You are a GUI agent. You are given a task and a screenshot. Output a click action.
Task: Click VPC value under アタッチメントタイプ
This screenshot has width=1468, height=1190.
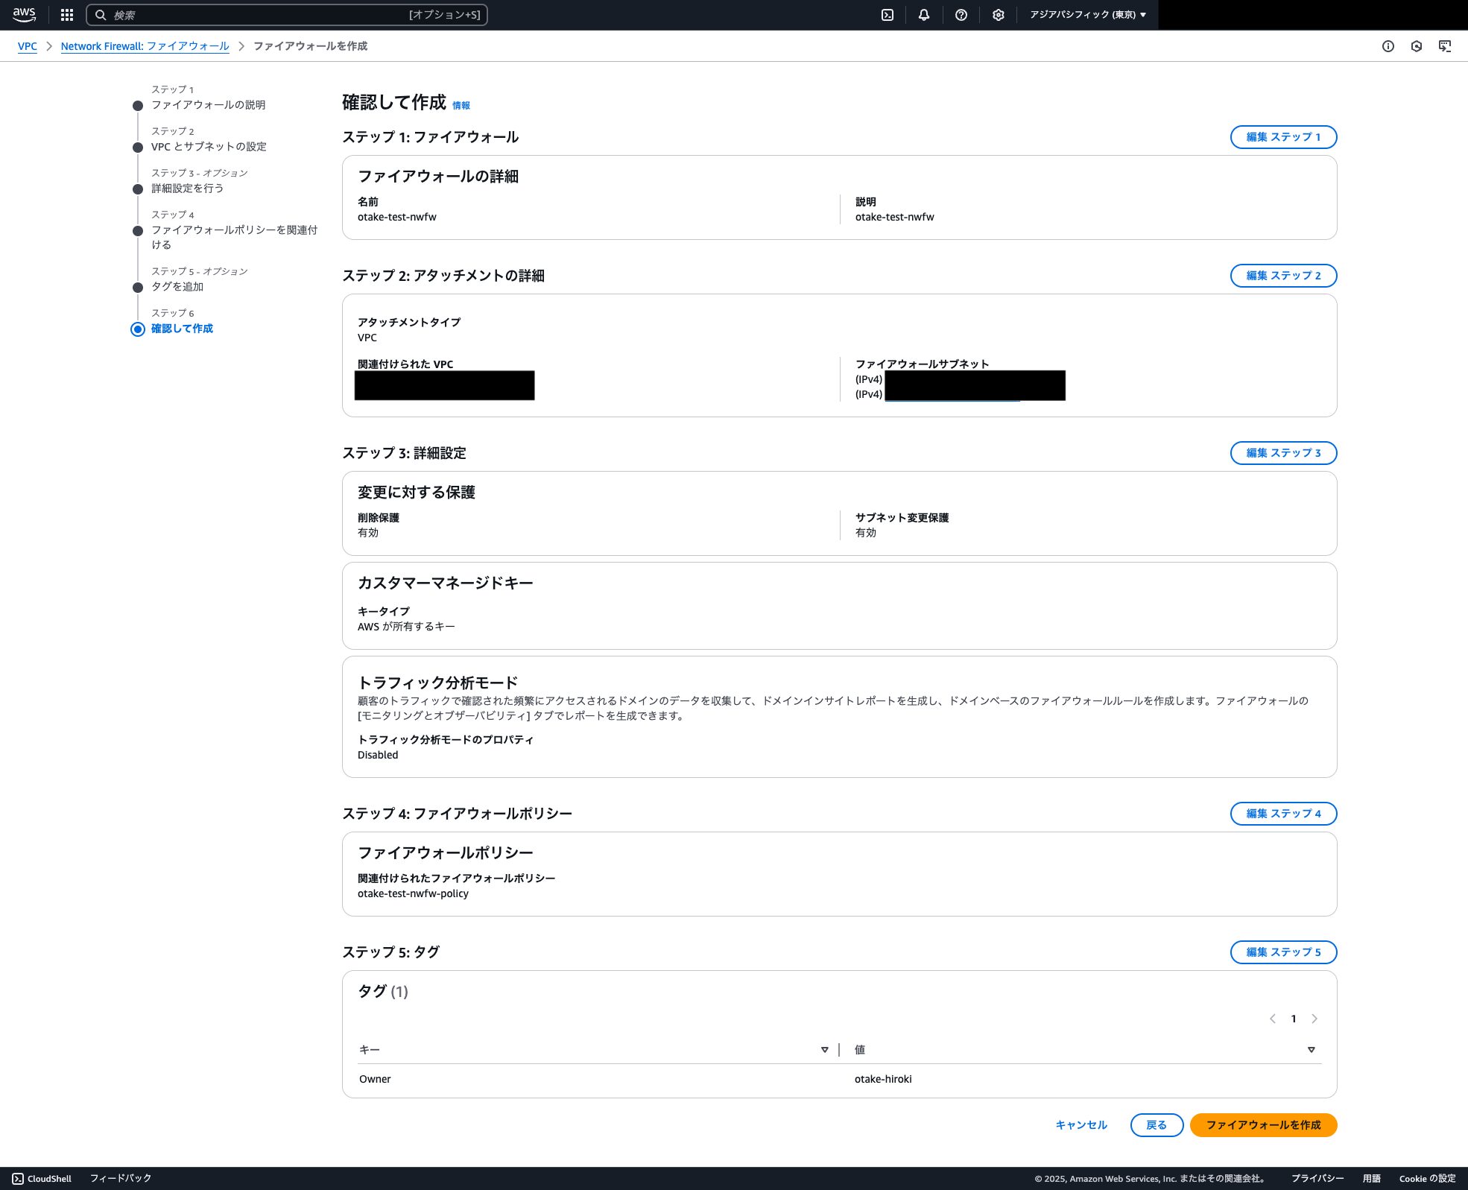click(x=367, y=338)
